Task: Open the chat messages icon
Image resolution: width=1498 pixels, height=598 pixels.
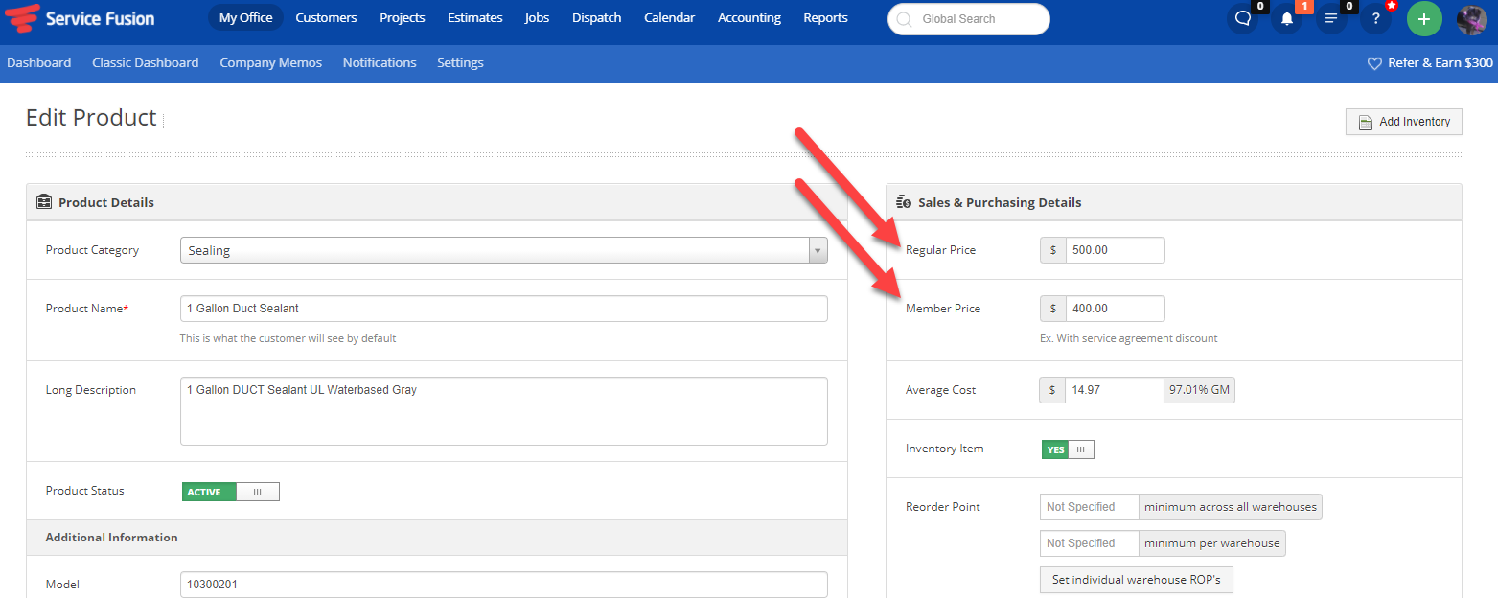Action: 1243,18
